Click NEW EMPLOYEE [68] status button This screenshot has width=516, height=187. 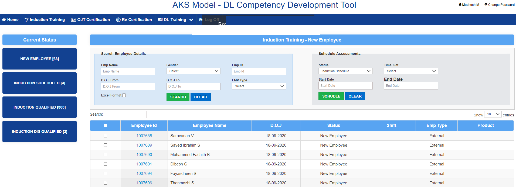point(39,59)
